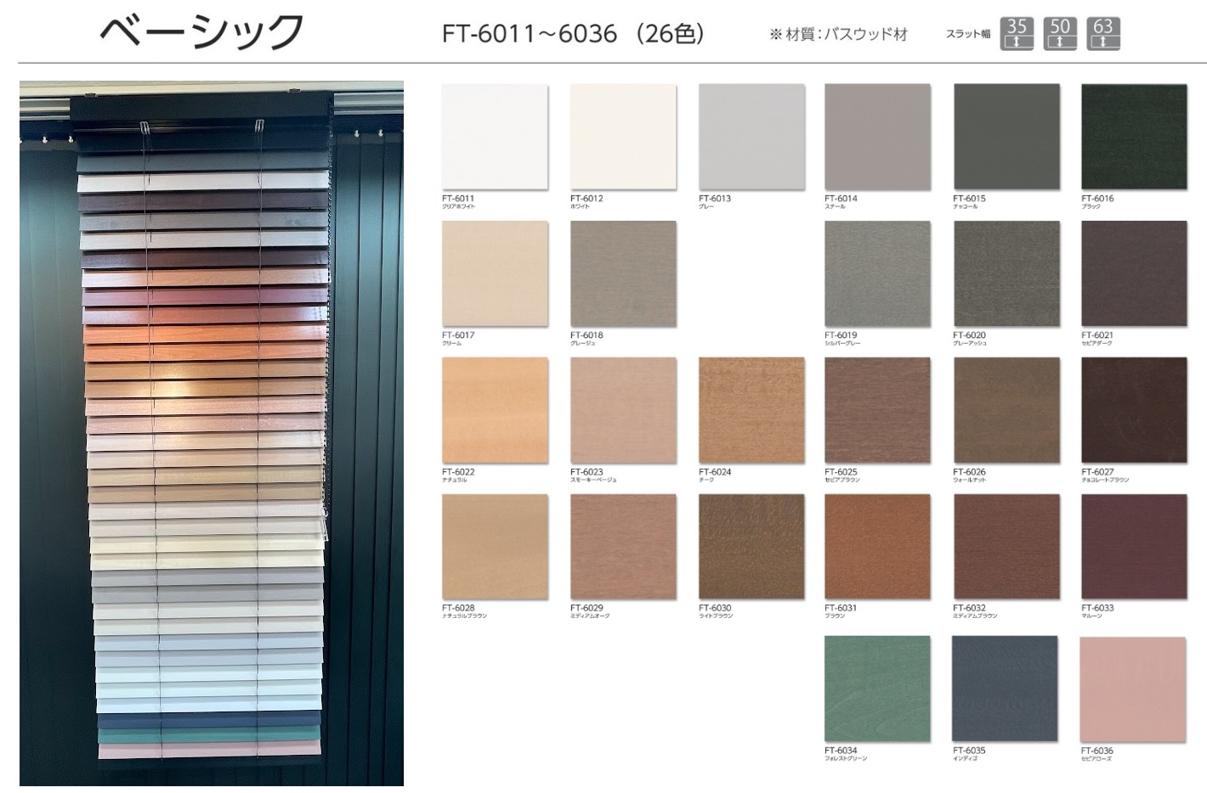Select the FT-6021 dark sepia swatch

tap(1134, 274)
